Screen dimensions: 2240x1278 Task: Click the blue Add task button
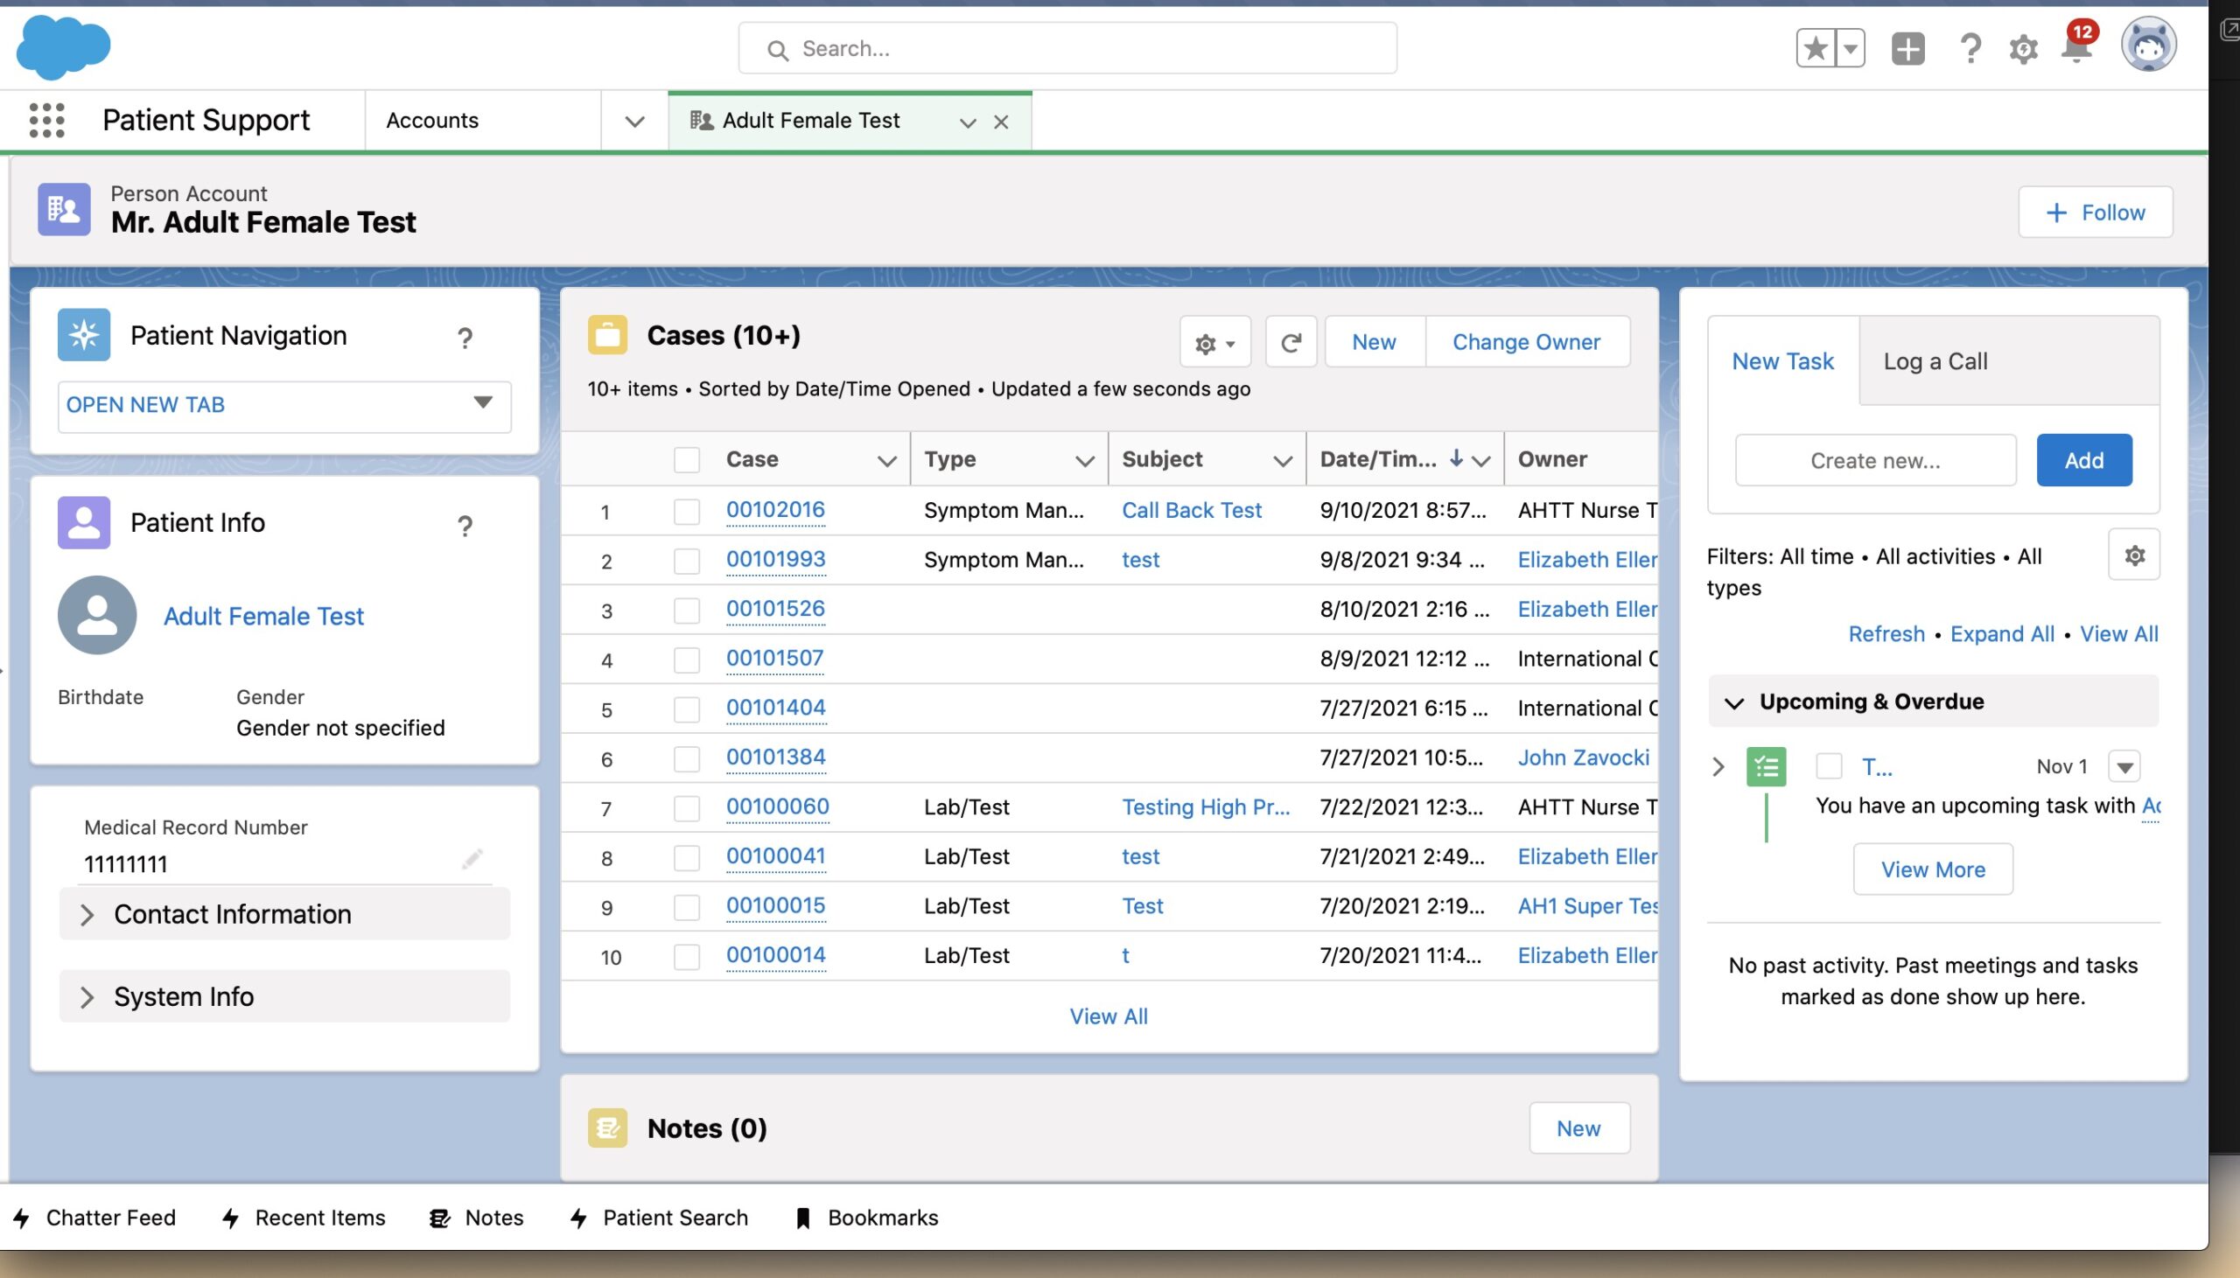click(2083, 460)
